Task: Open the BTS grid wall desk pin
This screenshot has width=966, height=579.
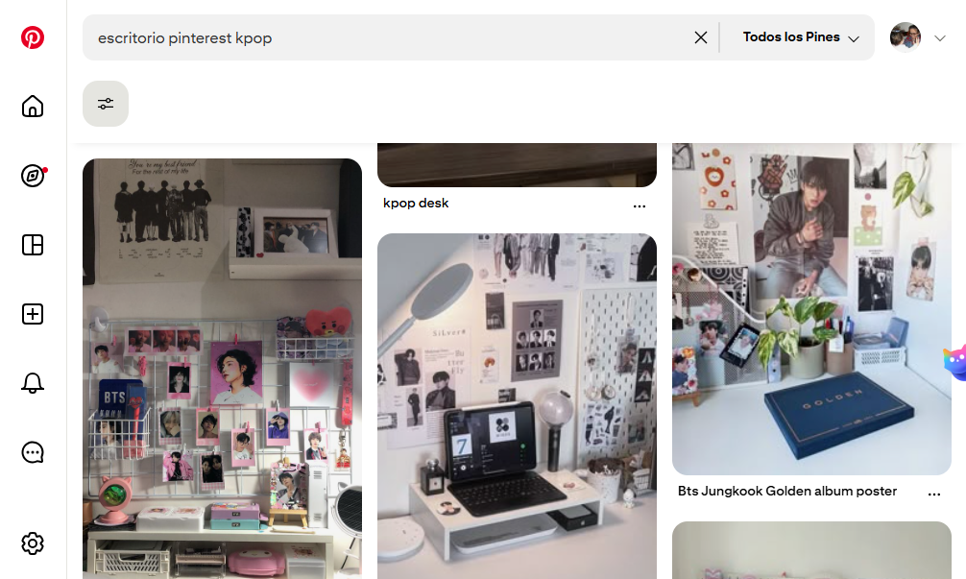Action: (222, 370)
